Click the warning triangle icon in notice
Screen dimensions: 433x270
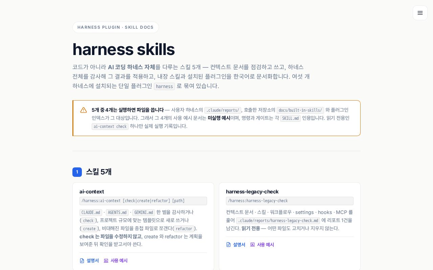tap(84, 110)
